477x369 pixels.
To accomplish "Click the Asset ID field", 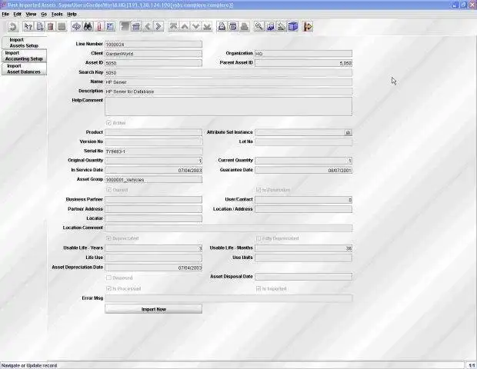I will tap(153, 63).
